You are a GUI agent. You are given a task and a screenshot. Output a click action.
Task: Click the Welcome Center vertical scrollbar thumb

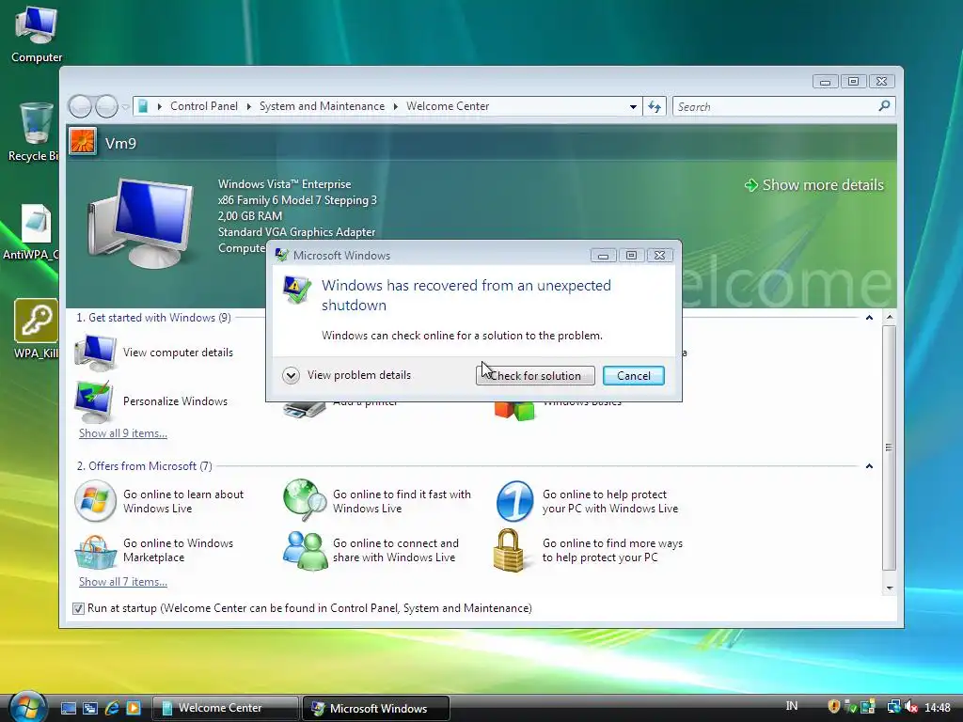click(890, 447)
